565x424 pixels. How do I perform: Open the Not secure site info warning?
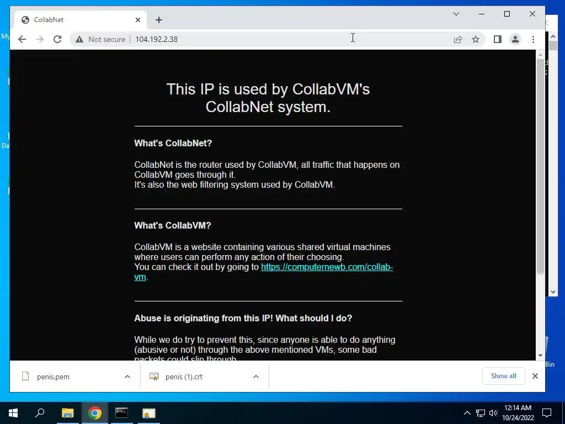click(100, 39)
